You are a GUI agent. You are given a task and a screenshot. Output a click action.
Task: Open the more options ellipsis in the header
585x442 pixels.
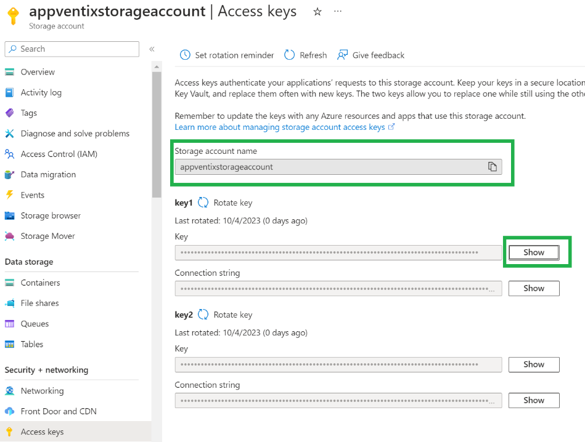coord(338,12)
